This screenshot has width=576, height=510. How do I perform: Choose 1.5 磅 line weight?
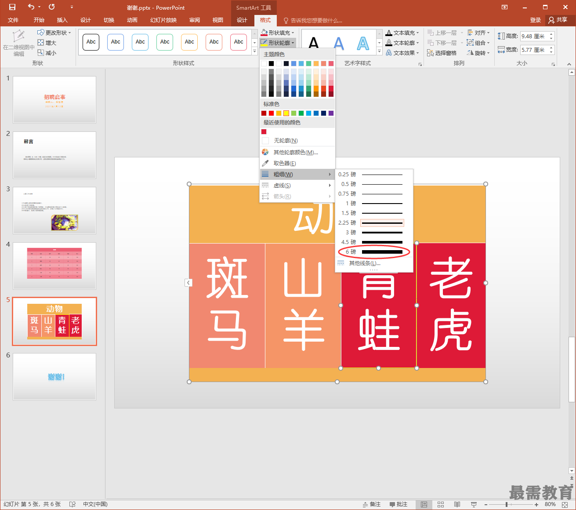coord(374,213)
